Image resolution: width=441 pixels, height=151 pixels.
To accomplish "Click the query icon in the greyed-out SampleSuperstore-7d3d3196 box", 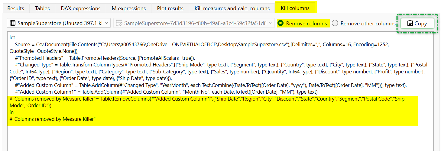I will coord(119,23).
